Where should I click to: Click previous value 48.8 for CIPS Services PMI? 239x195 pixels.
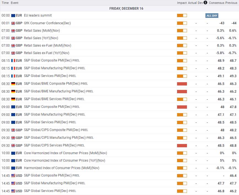pyautogui.click(x=233, y=146)
